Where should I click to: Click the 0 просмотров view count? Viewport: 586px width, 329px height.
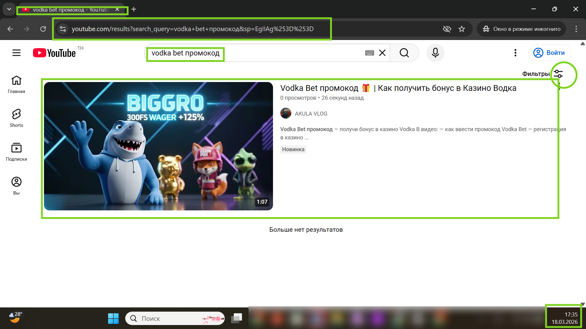click(x=298, y=98)
